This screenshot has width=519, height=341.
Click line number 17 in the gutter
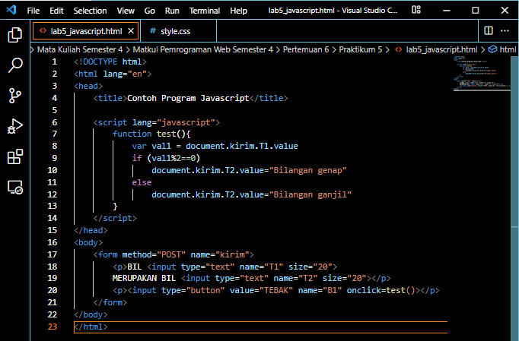[53, 254]
